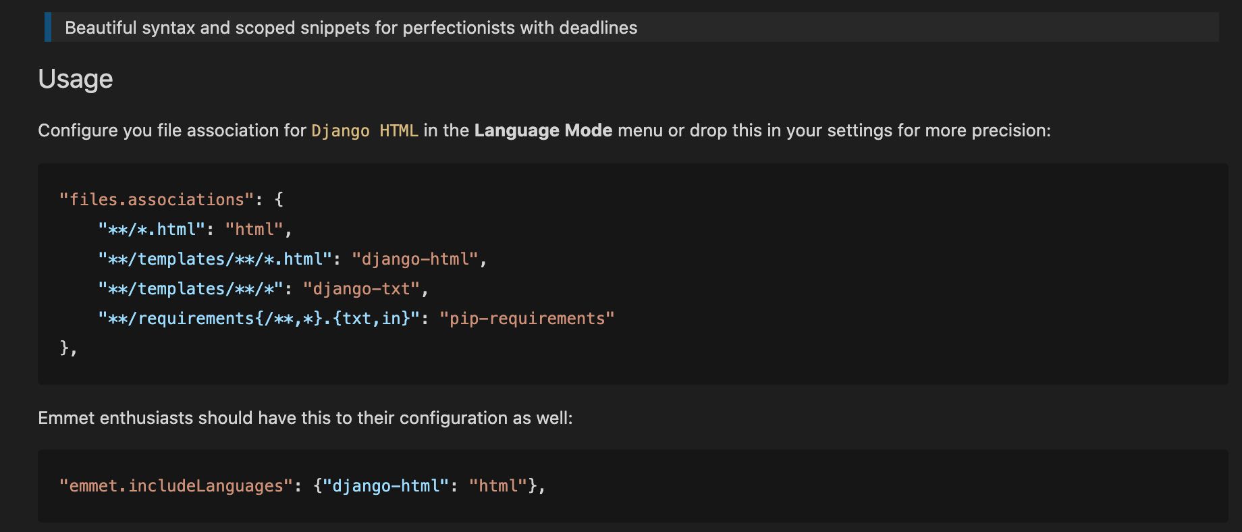Click the "django-html" key in the emmet block
1242x532 pixels.
point(385,486)
